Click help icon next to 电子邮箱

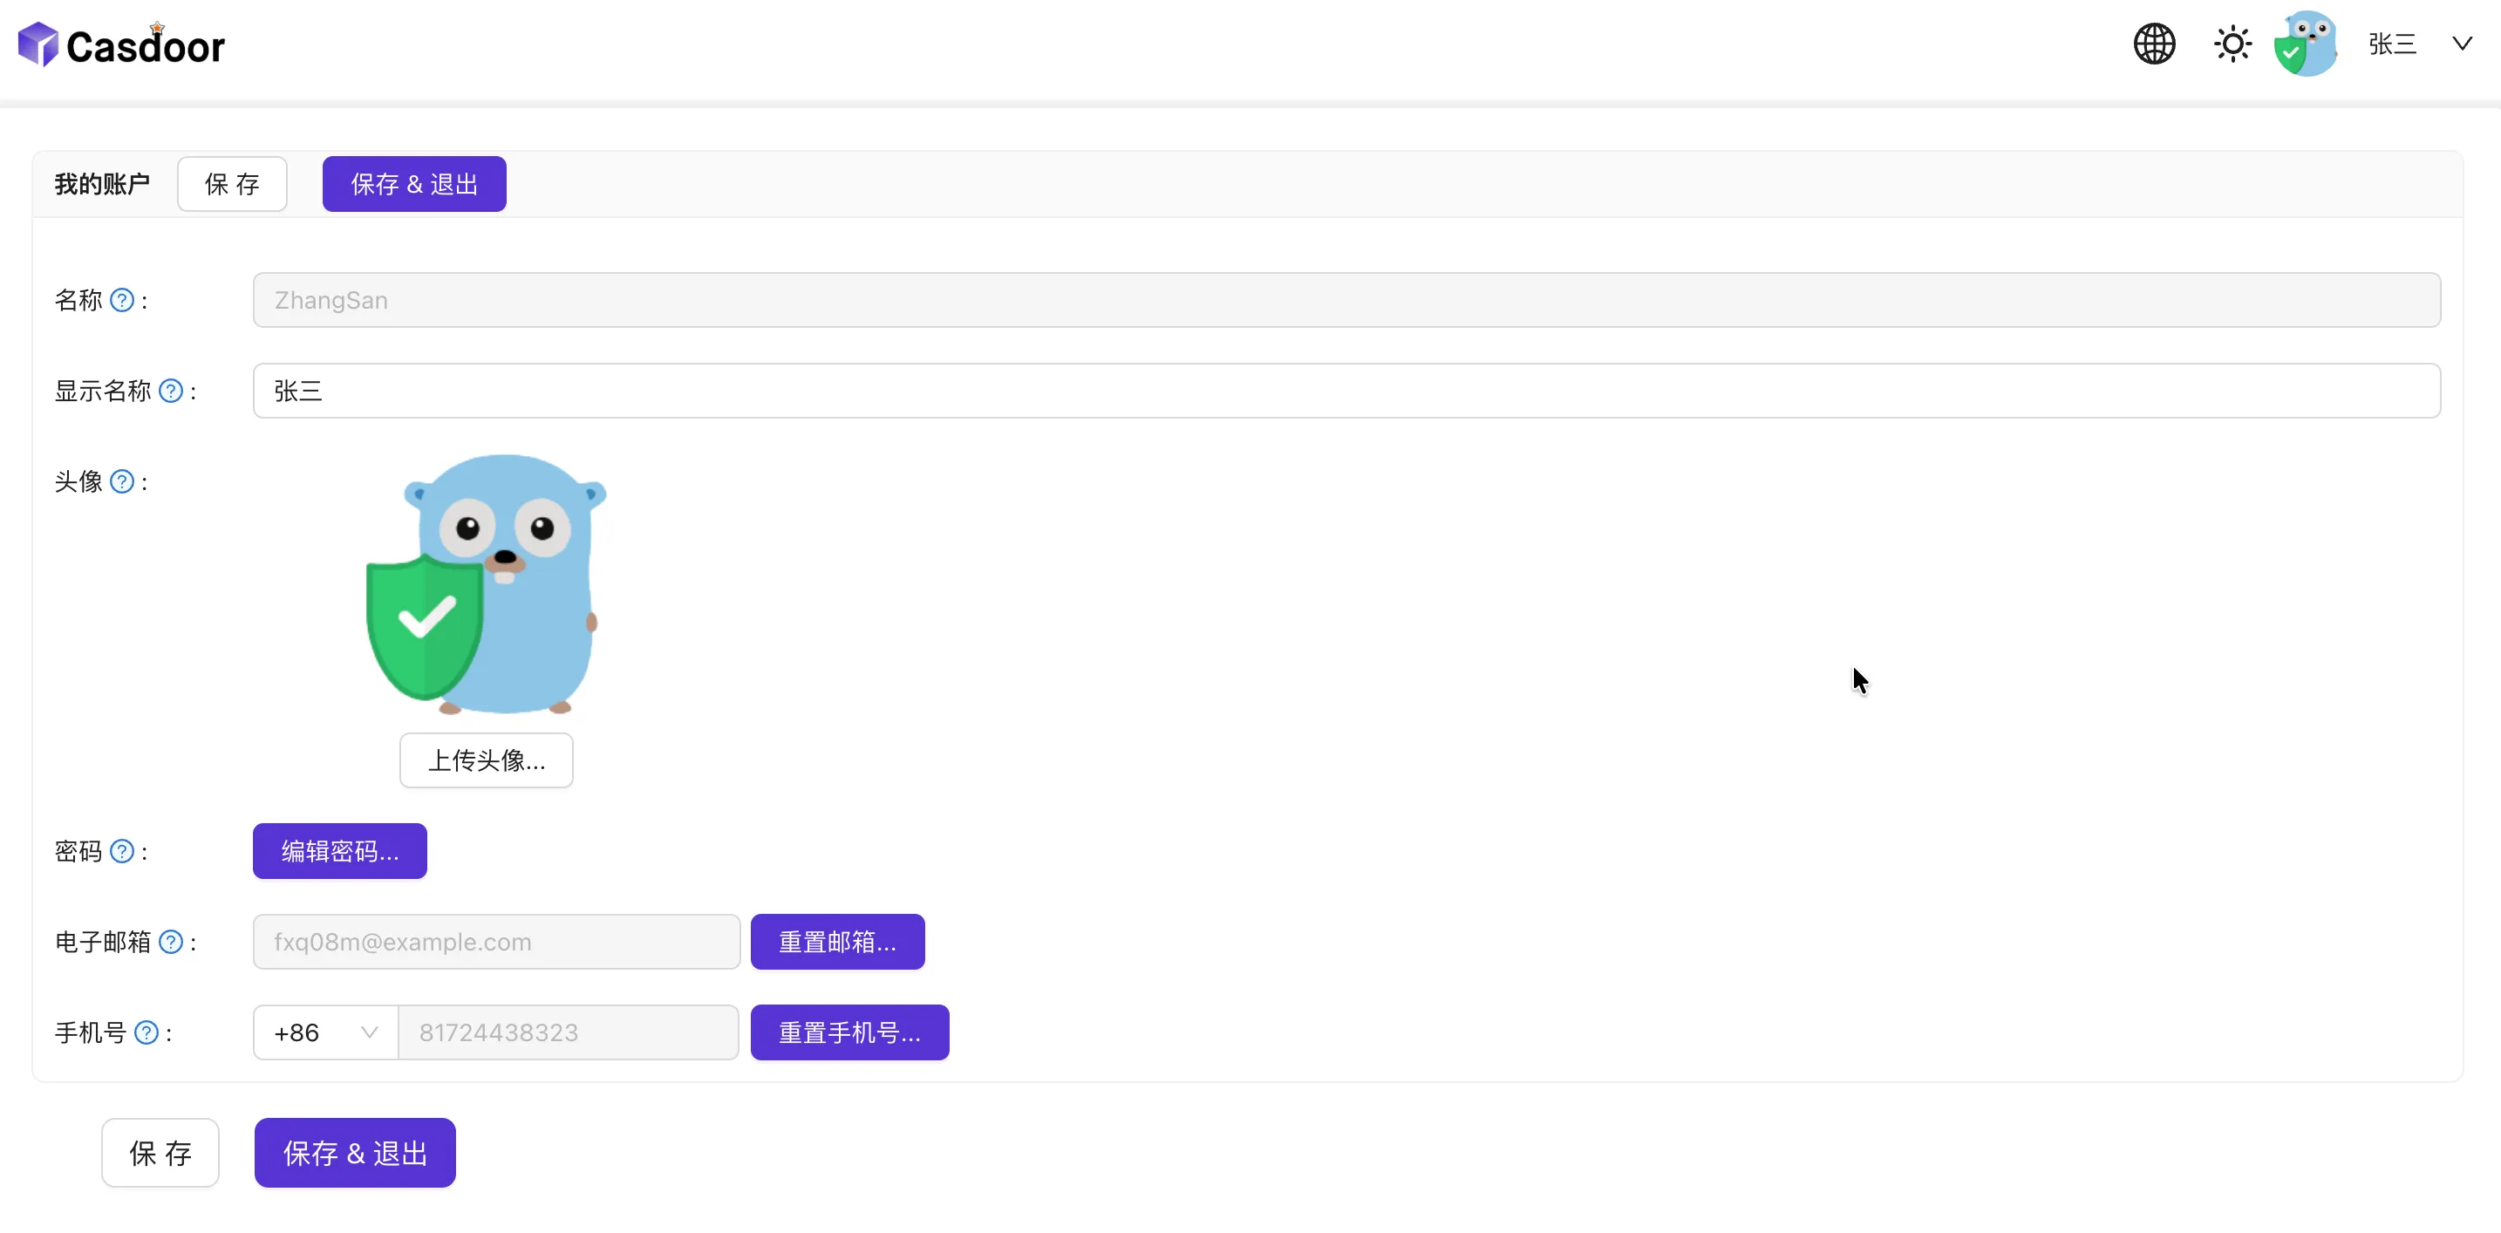[x=171, y=942]
